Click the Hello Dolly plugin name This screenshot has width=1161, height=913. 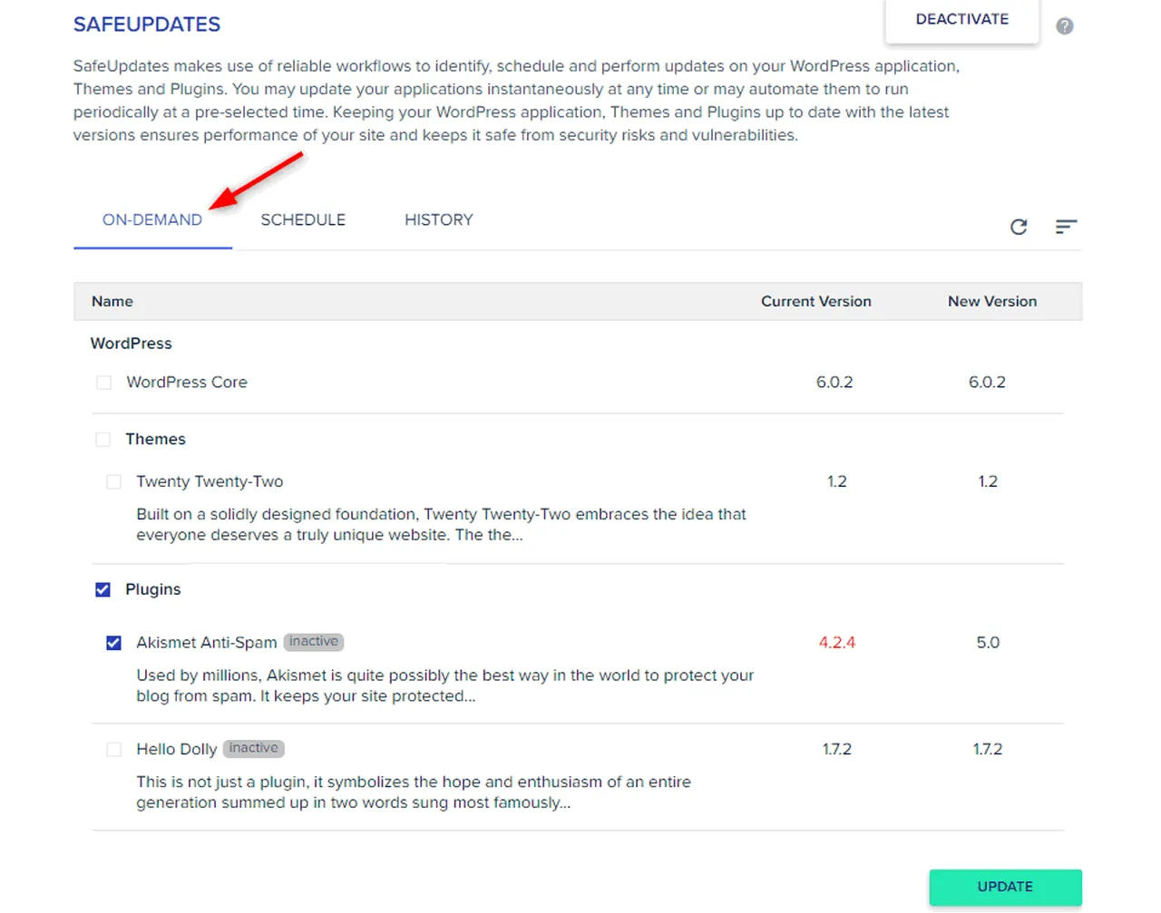click(x=177, y=750)
